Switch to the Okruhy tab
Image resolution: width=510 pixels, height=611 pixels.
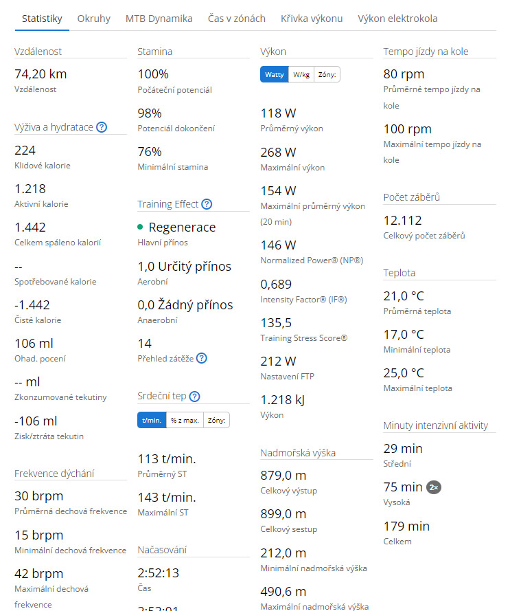(x=94, y=19)
